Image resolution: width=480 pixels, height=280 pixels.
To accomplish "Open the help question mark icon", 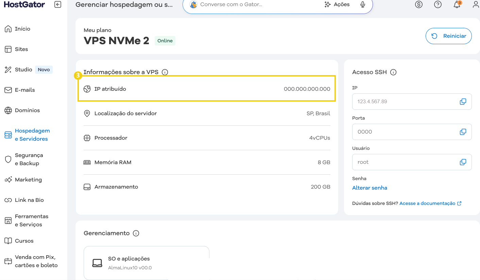I will click(x=438, y=4).
